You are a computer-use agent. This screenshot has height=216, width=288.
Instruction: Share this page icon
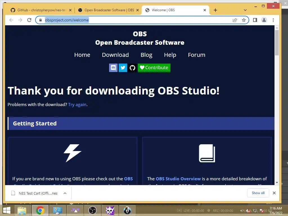coord(235,20)
